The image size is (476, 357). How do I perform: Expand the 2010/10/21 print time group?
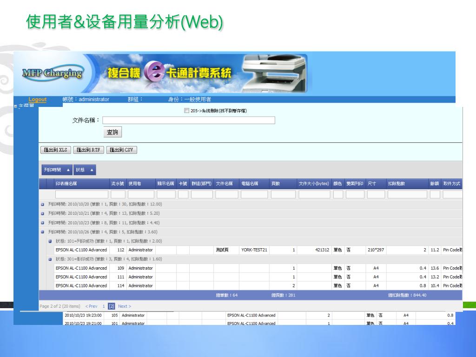coord(42,214)
